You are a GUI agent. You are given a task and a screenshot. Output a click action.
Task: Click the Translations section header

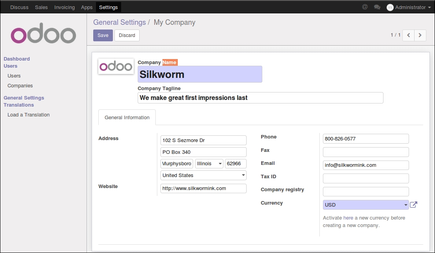click(18, 105)
